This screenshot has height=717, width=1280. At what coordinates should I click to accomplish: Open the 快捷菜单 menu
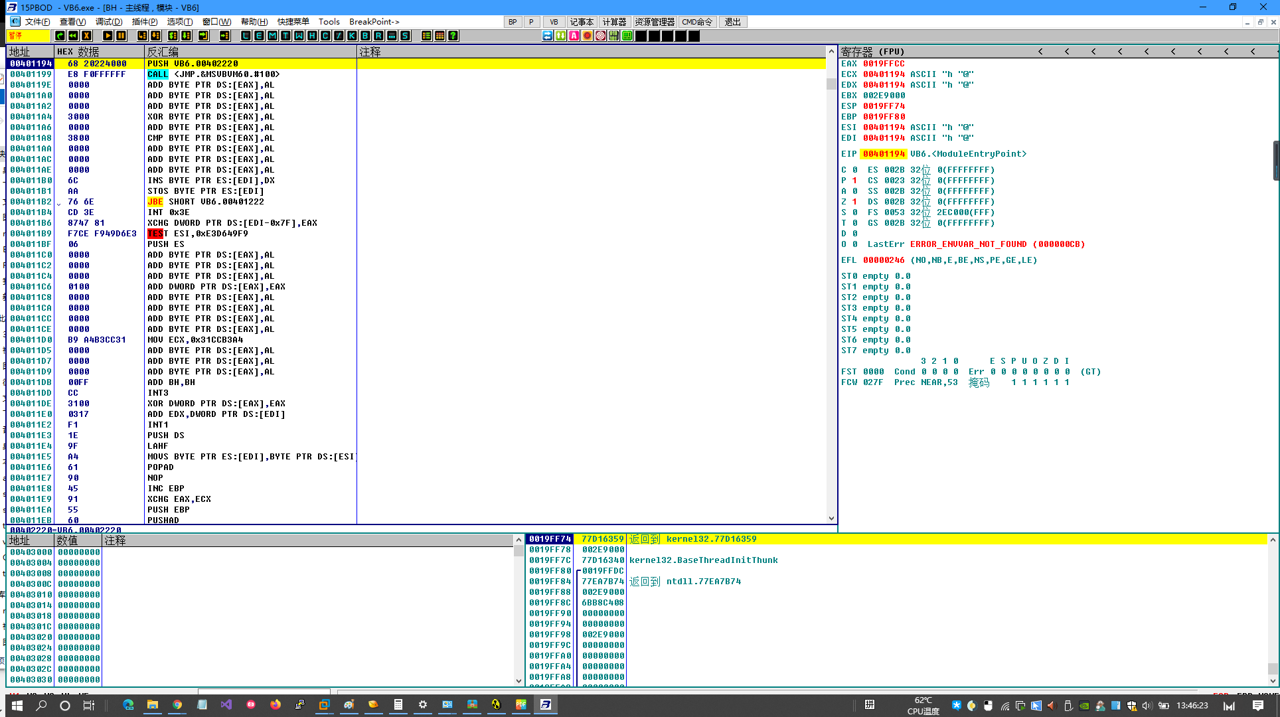coord(293,22)
